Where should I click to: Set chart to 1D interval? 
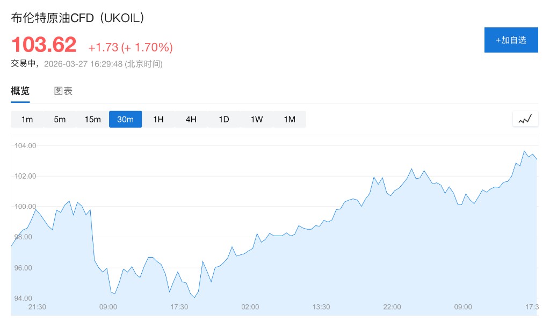pyautogui.click(x=223, y=119)
